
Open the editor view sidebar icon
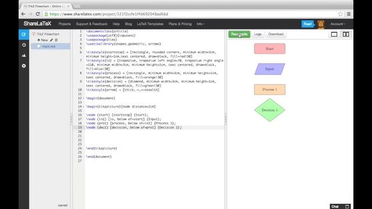click(x=24, y=34)
